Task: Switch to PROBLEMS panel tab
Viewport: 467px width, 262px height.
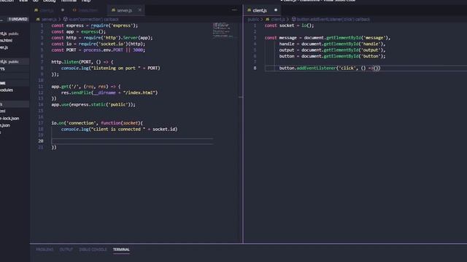Action: coord(45,250)
